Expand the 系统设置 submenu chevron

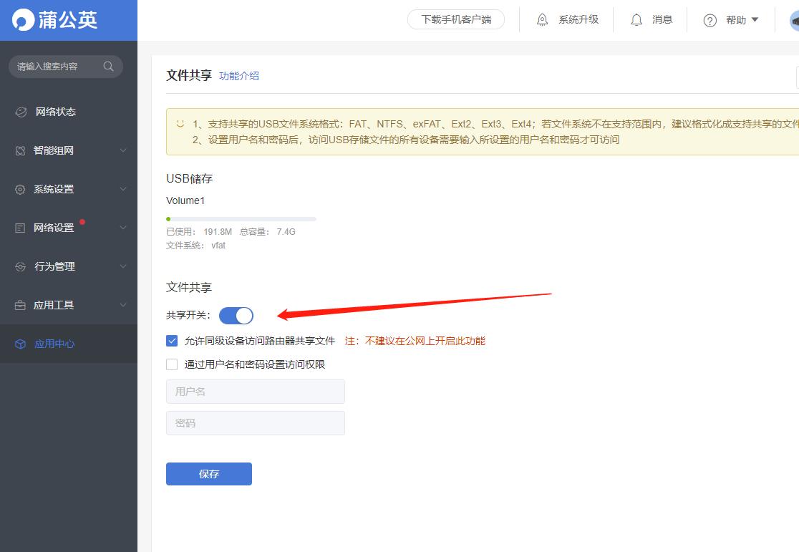pyautogui.click(x=122, y=189)
